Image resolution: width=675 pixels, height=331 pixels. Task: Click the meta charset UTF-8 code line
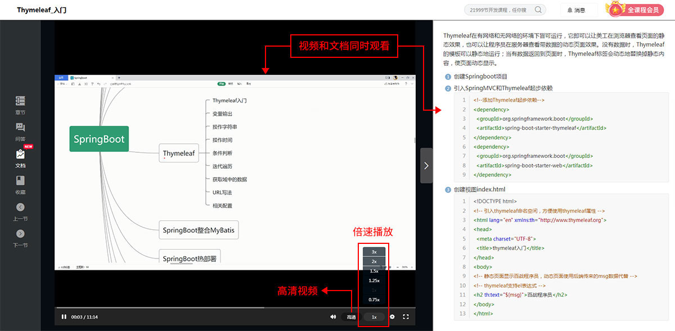pyautogui.click(x=506, y=239)
